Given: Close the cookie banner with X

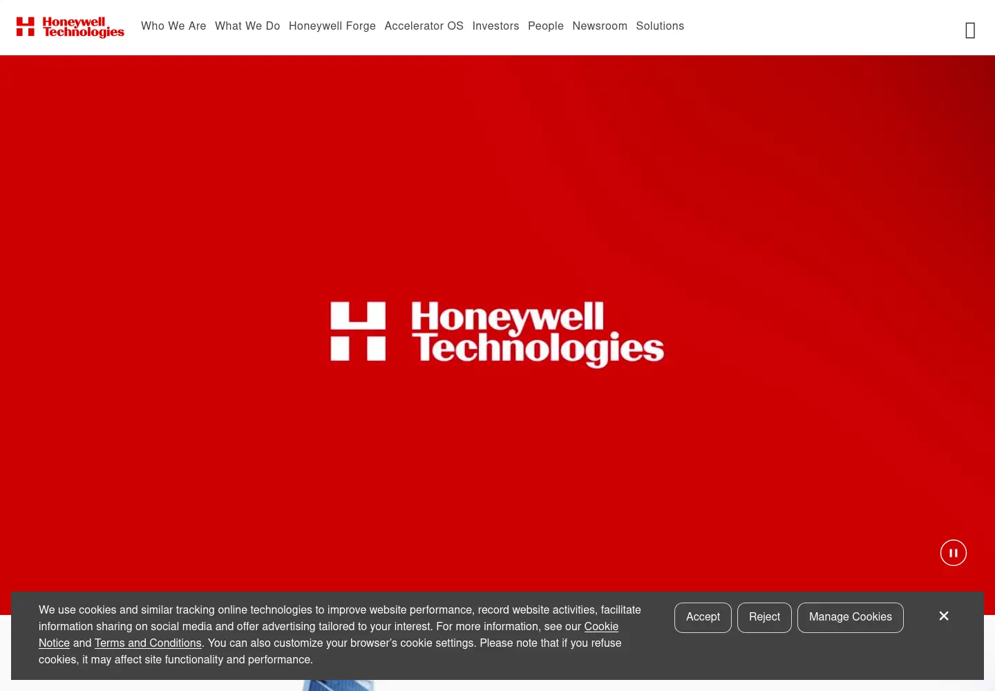Looking at the screenshot, I should (944, 616).
